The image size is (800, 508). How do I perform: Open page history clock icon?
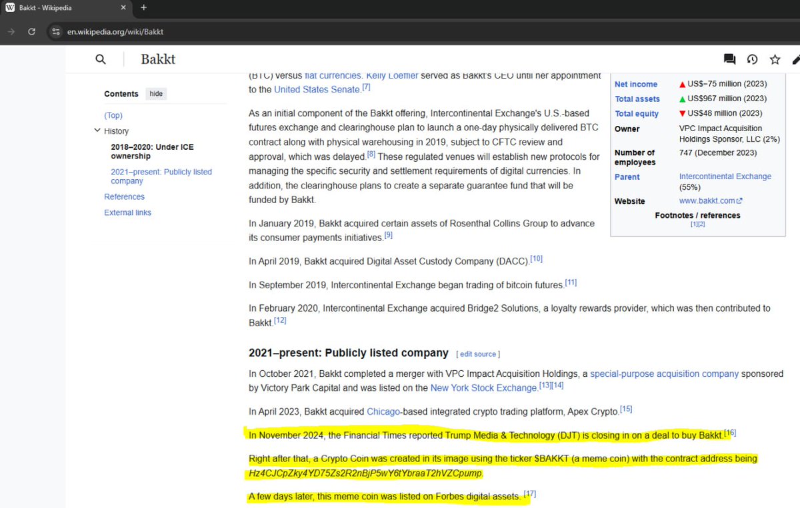(752, 59)
